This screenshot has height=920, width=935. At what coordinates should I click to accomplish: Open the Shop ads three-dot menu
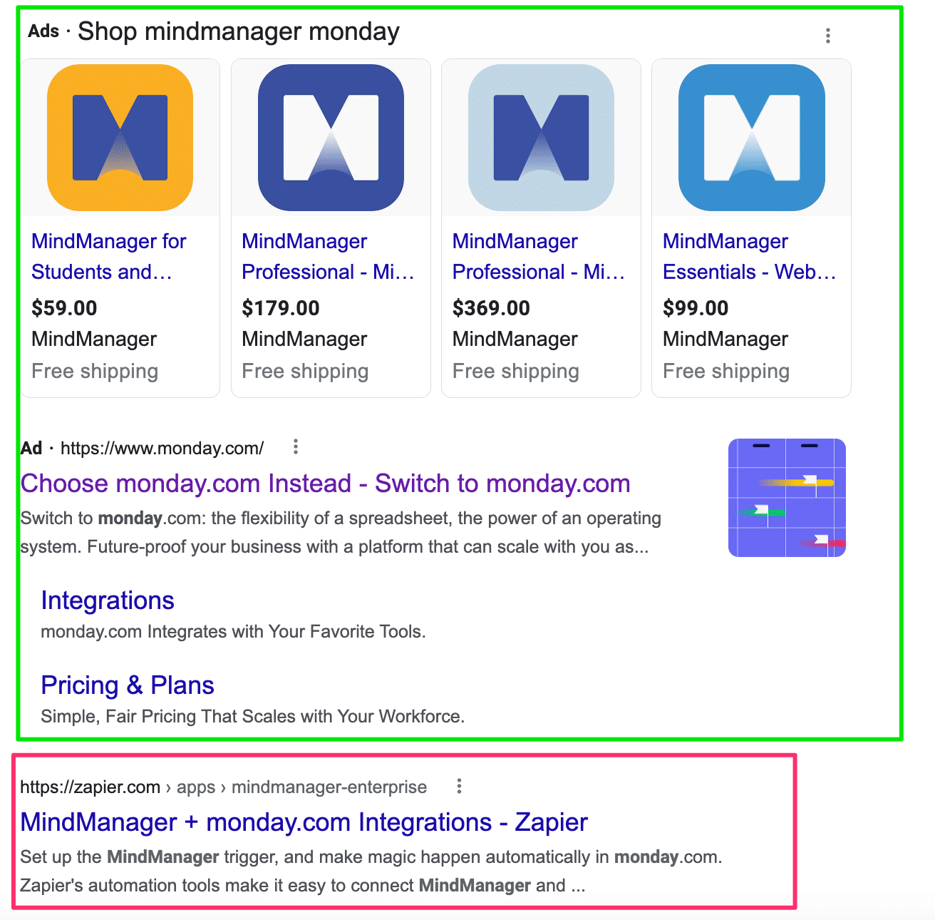[x=827, y=36]
